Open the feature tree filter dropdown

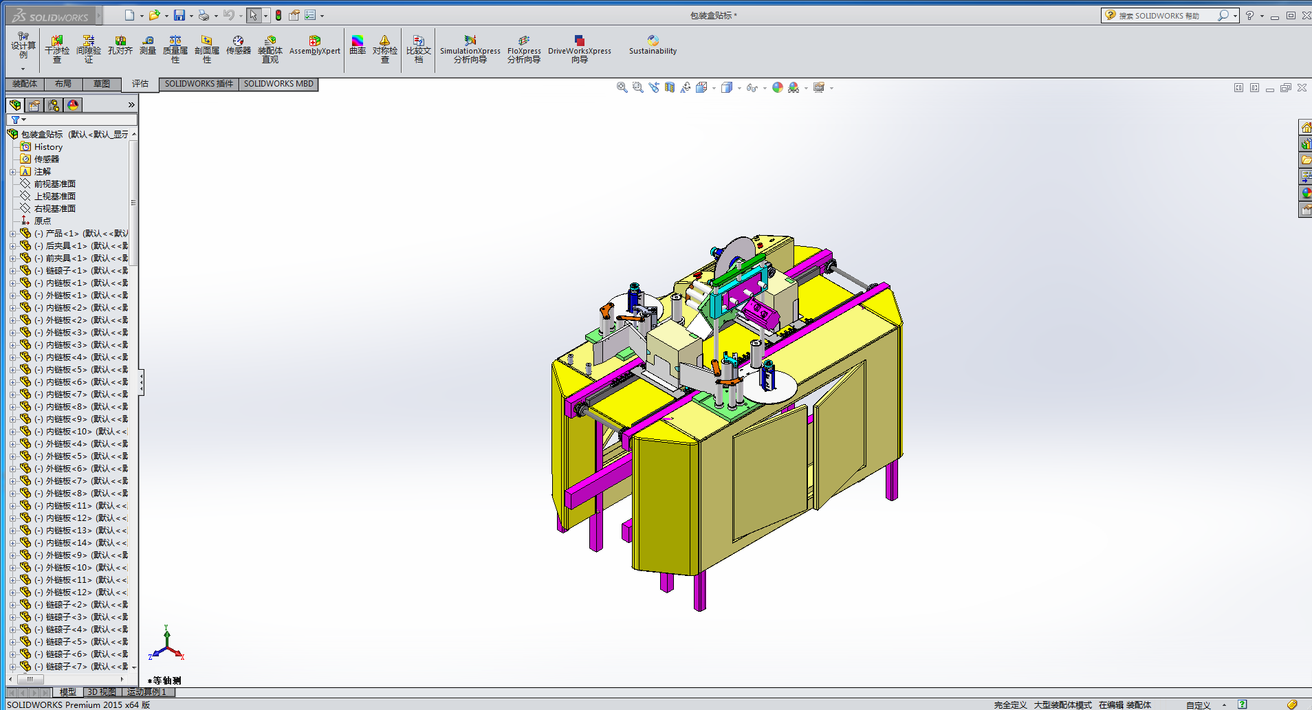coord(18,120)
